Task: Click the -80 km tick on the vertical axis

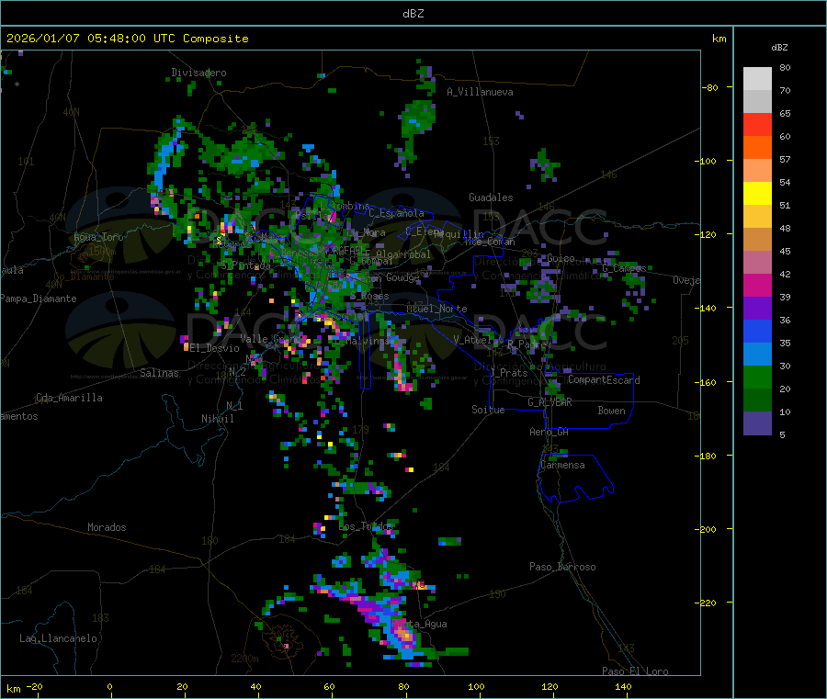Action: [710, 87]
